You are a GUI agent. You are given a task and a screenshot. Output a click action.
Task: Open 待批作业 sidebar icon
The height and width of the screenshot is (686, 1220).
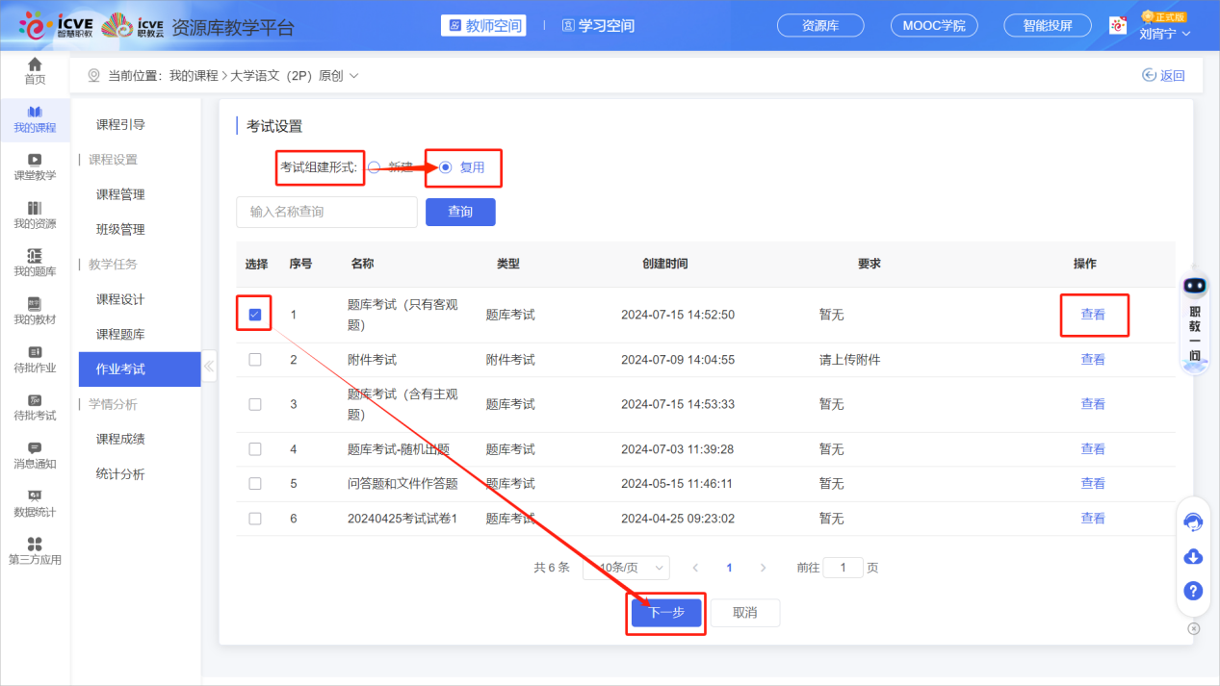click(x=35, y=359)
